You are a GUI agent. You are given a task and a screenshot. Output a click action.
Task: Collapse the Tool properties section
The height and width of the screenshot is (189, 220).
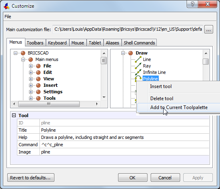click(x=14, y=115)
